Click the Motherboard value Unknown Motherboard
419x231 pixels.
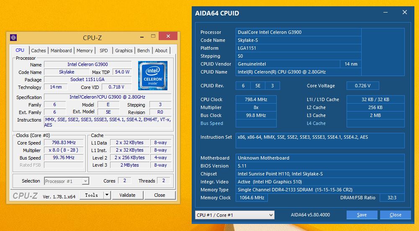coord(320,158)
